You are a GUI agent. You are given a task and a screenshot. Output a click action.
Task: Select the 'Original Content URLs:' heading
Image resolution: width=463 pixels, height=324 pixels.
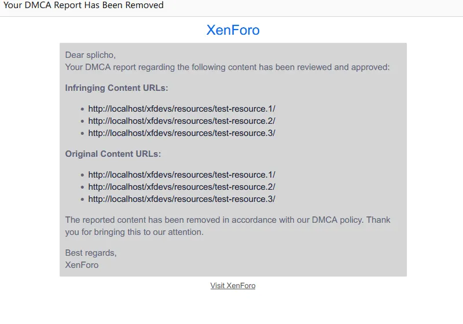coord(113,154)
